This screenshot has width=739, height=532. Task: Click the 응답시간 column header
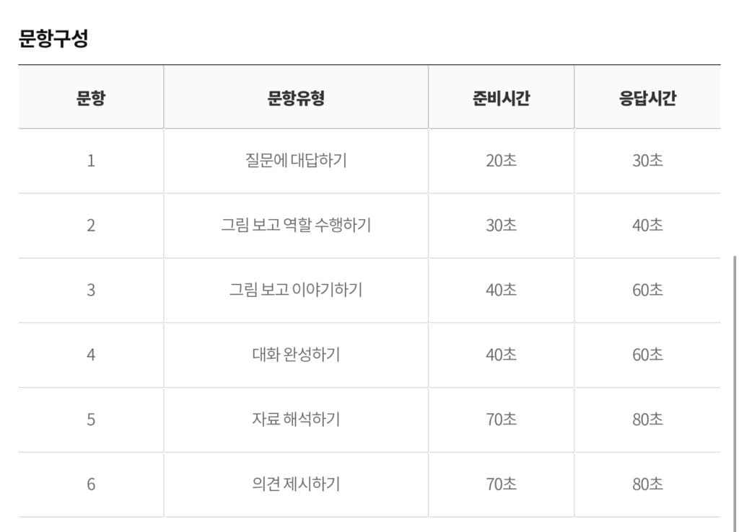tap(647, 98)
